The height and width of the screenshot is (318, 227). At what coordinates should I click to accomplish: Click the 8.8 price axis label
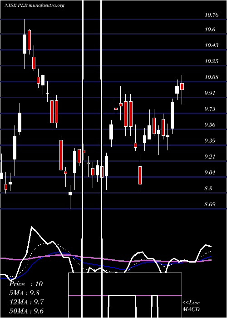208,189
